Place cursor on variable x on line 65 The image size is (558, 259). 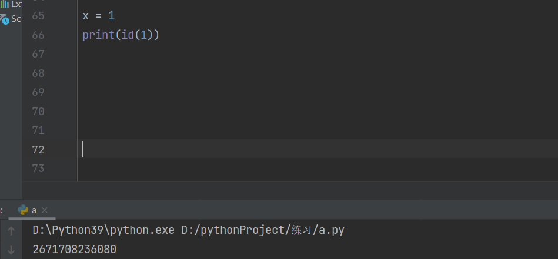point(86,16)
